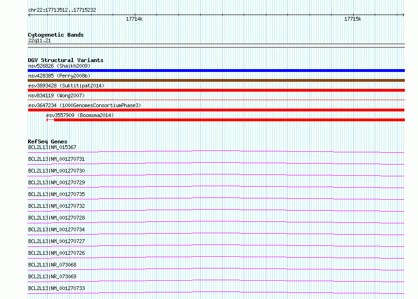Click the brown nsv428385 variant bar
418x299 pixels.
[x=216, y=80]
